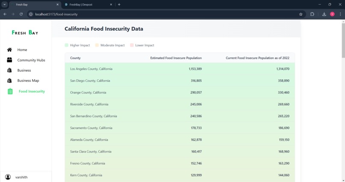Open a new browser tab

119,4
